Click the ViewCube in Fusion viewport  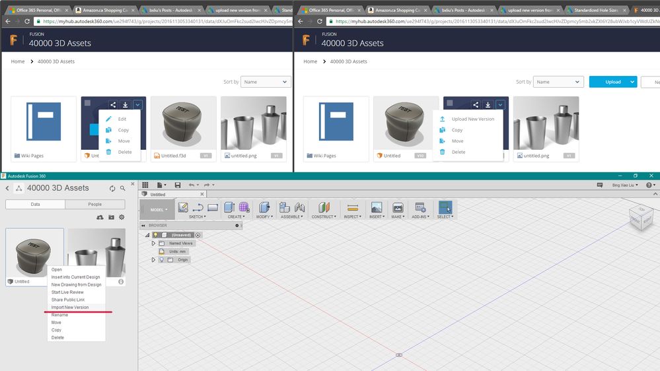click(x=641, y=218)
